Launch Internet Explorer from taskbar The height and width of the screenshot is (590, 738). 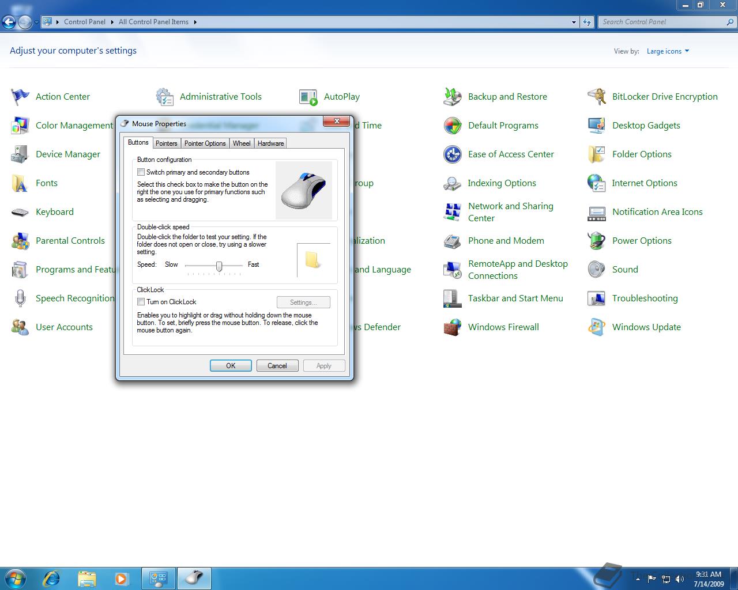[52, 578]
